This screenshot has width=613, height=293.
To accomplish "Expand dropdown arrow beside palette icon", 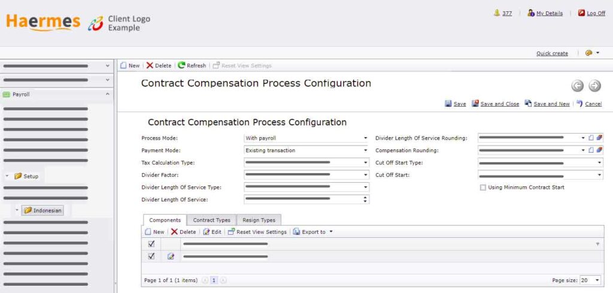I will (598, 53).
